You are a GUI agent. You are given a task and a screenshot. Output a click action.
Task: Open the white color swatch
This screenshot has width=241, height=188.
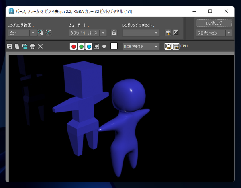coord(114,46)
